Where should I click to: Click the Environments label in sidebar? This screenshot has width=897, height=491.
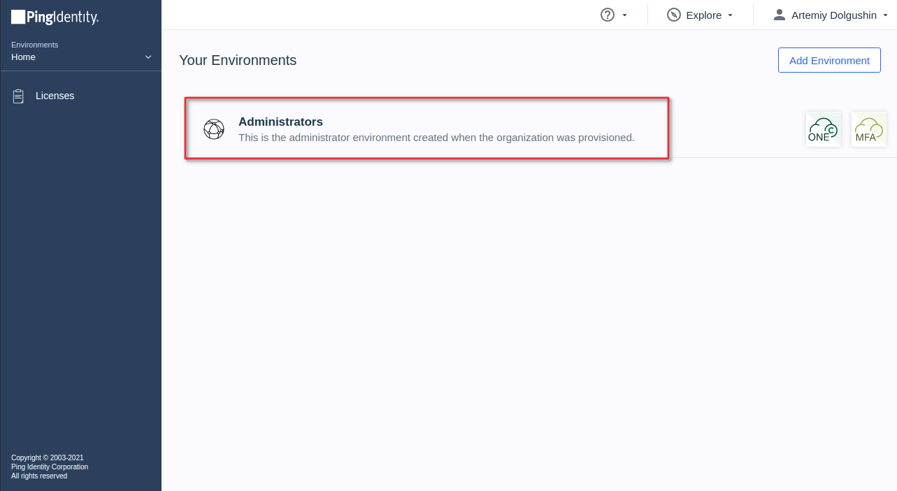pos(35,45)
